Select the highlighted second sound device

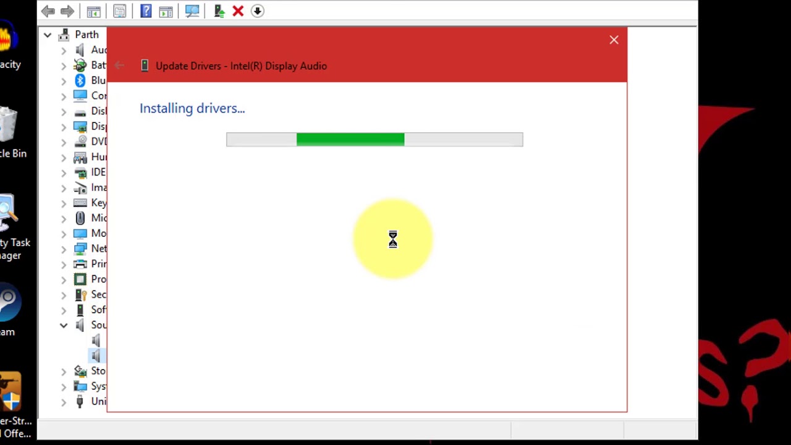click(96, 355)
